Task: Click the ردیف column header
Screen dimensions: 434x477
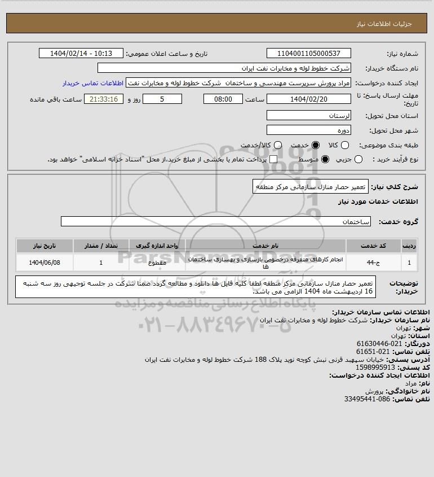Action: point(409,246)
